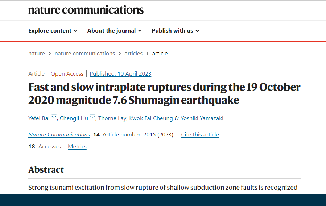Open the italic Nature Communications journal link
This screenshot has height=206, width=326.
click(x=59, y=135)
